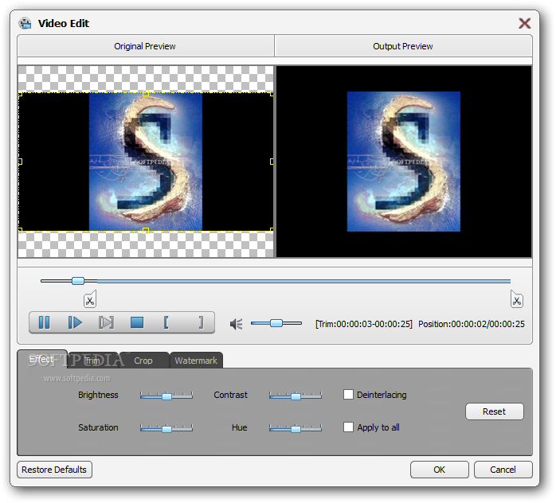Image resolution: width=556 pixels, height=503 pixels.
Task: Mute audio using speaker icon
Action: [x=236, y=324]
